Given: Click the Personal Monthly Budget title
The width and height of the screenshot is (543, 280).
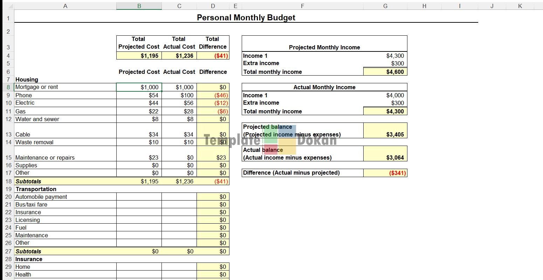Looking at the screenshot, I should point(246,17).
